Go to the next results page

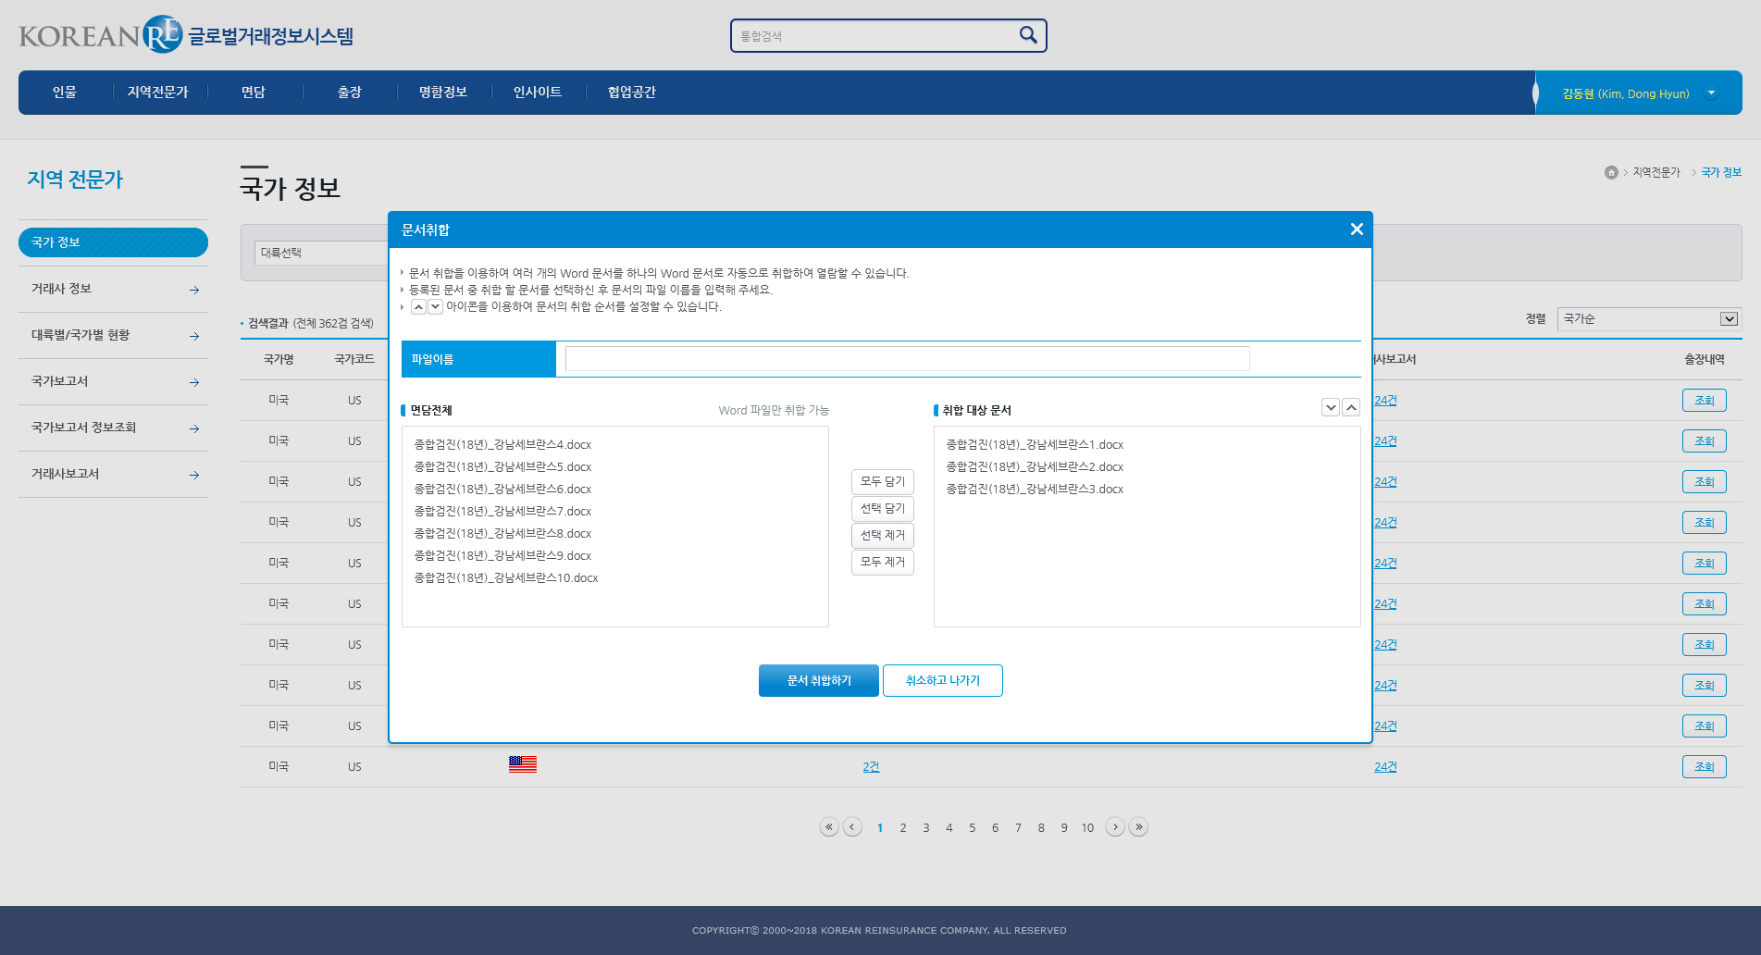(x=1115, y=827)
